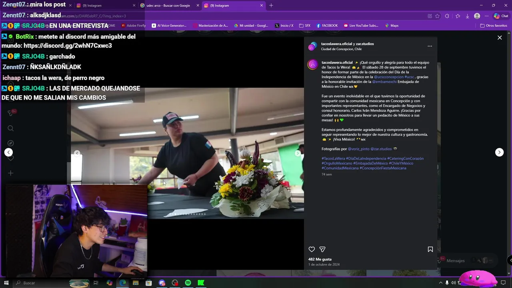Open Edge Copilot Chat button
512x288 pixels.
click(501, 16)
